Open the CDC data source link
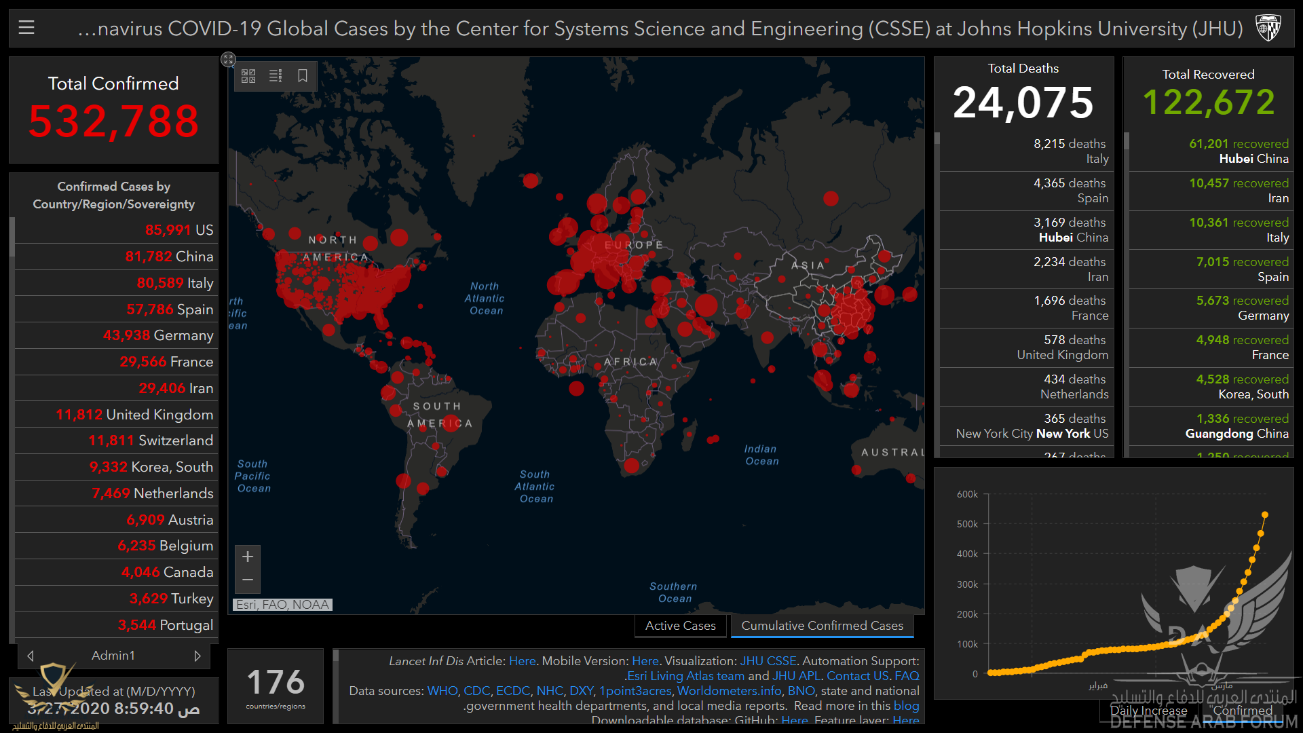Screen dimensions: 1303x733 476,691
